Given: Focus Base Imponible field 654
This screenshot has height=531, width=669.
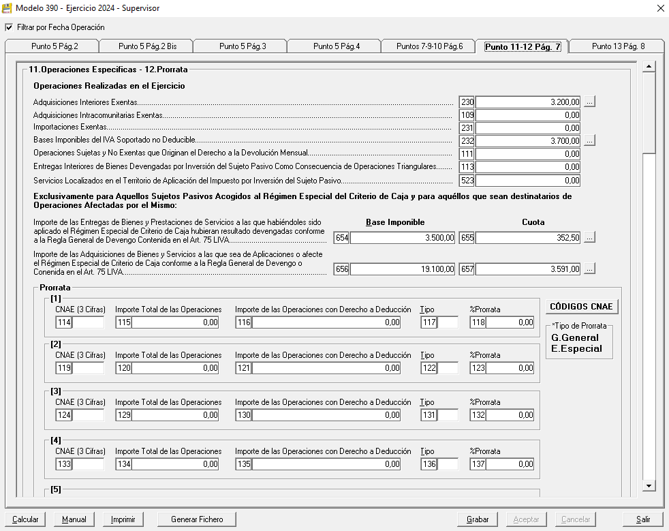Looking at the screenshot, I should pyautogui.click(x=403, y=238).
